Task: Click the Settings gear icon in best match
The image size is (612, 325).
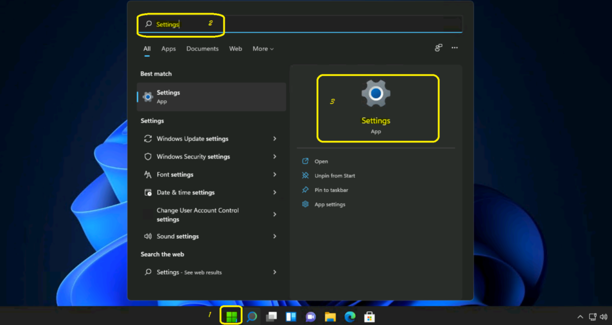Action: click(148, 96)
